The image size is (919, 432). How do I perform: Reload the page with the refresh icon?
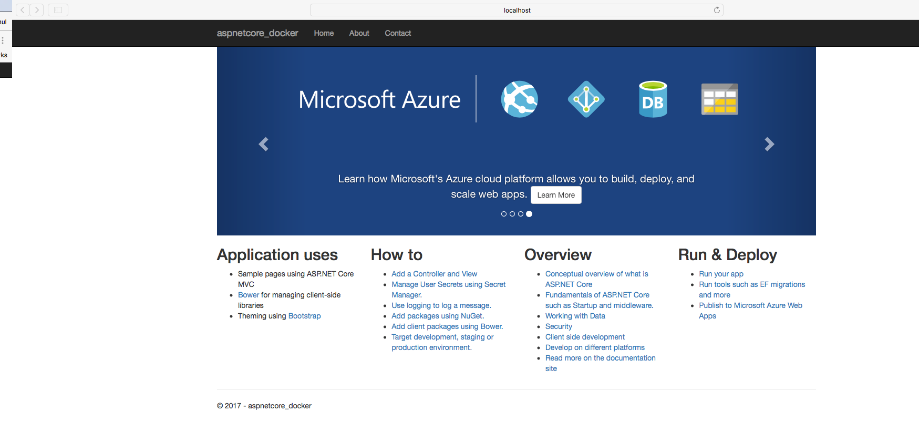click(x=716, y=10)
